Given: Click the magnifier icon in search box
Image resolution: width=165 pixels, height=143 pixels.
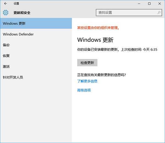Looking at the screenshot, I should (x=159, y=12).
